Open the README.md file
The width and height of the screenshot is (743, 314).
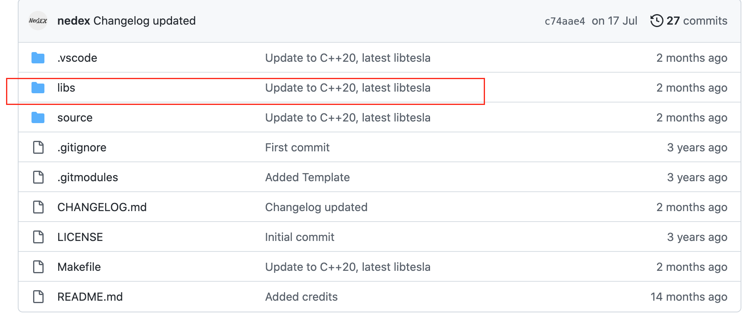tap(90, 297)
